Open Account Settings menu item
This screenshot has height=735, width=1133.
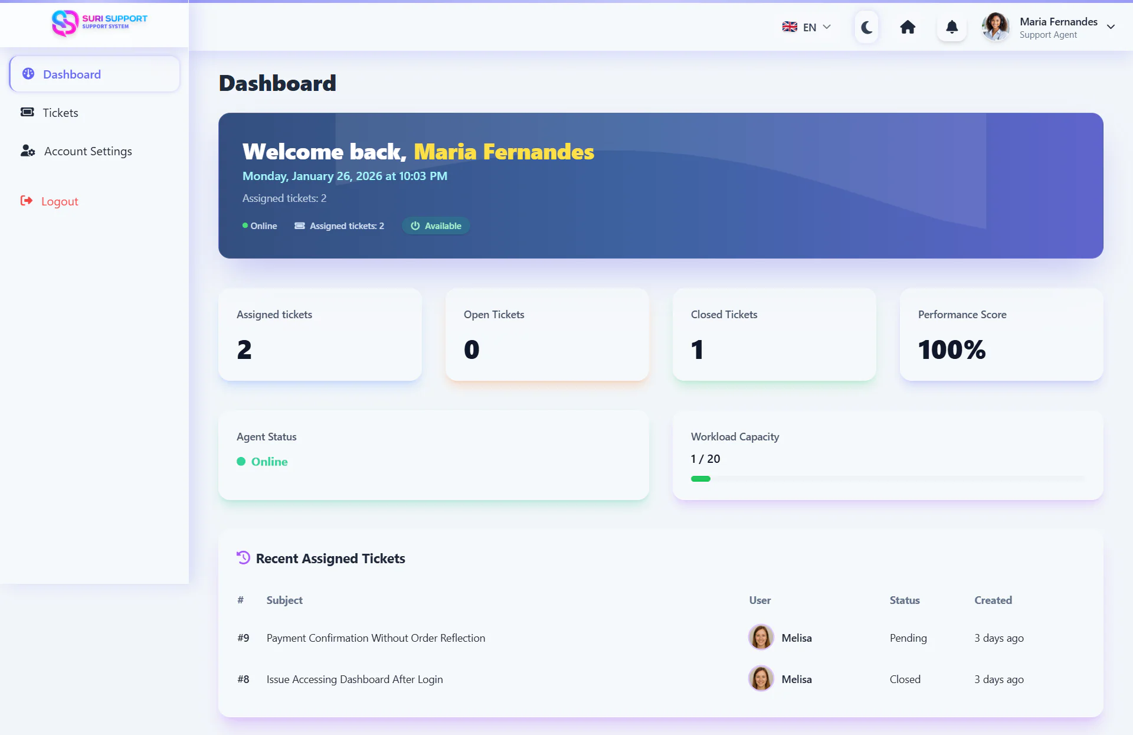click(88, 151)
